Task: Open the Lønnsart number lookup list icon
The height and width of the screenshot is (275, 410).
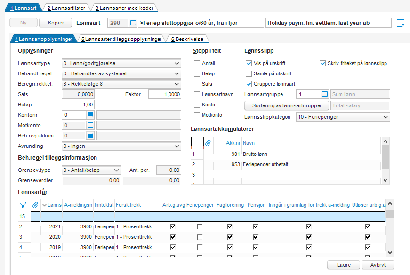Action: (x=133, y=23)
